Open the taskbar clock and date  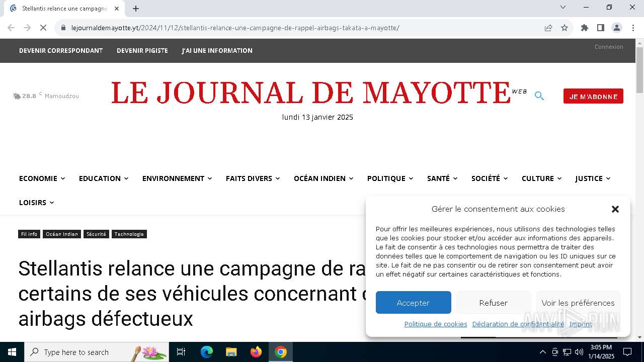[601, 352]
